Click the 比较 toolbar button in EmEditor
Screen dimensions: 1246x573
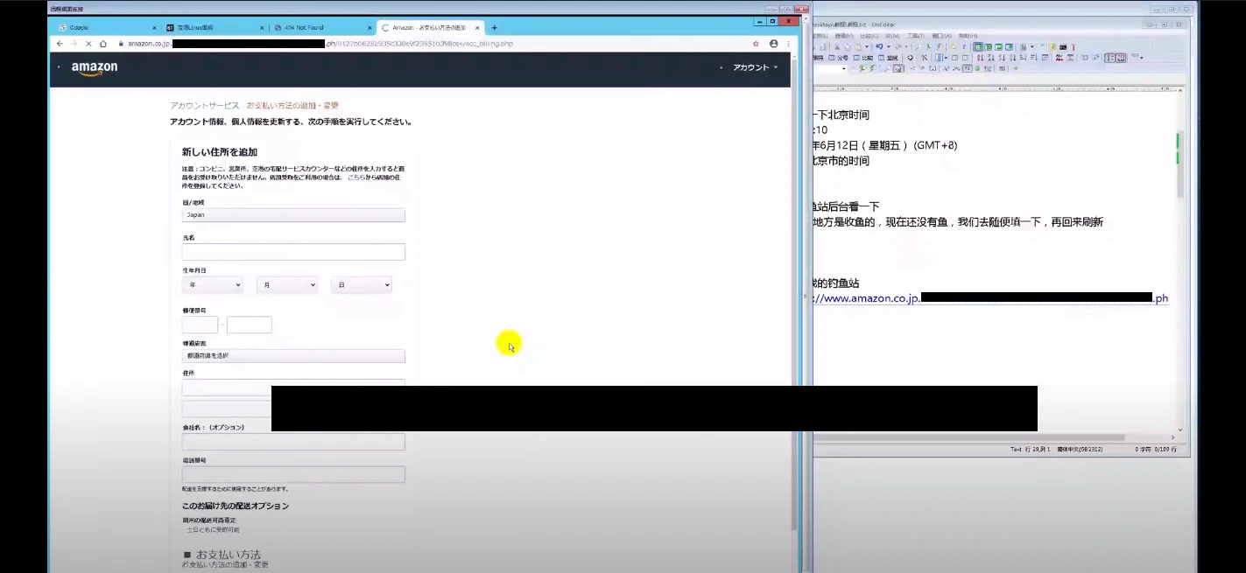point(863,58)
